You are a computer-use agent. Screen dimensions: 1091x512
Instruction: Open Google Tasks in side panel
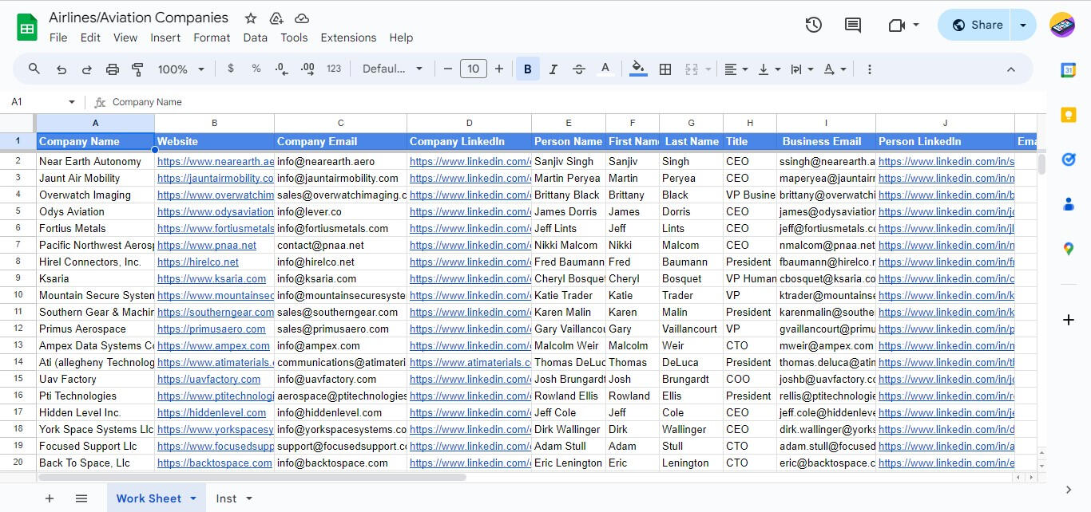pos(1069,160)
